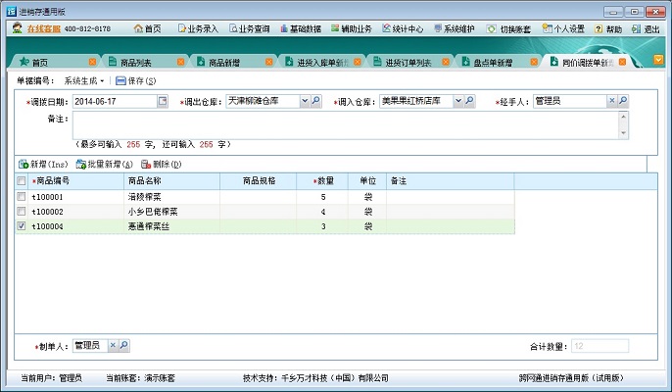
Task: Click the 删除 delete row icon
Action: [x=147, y=164]
